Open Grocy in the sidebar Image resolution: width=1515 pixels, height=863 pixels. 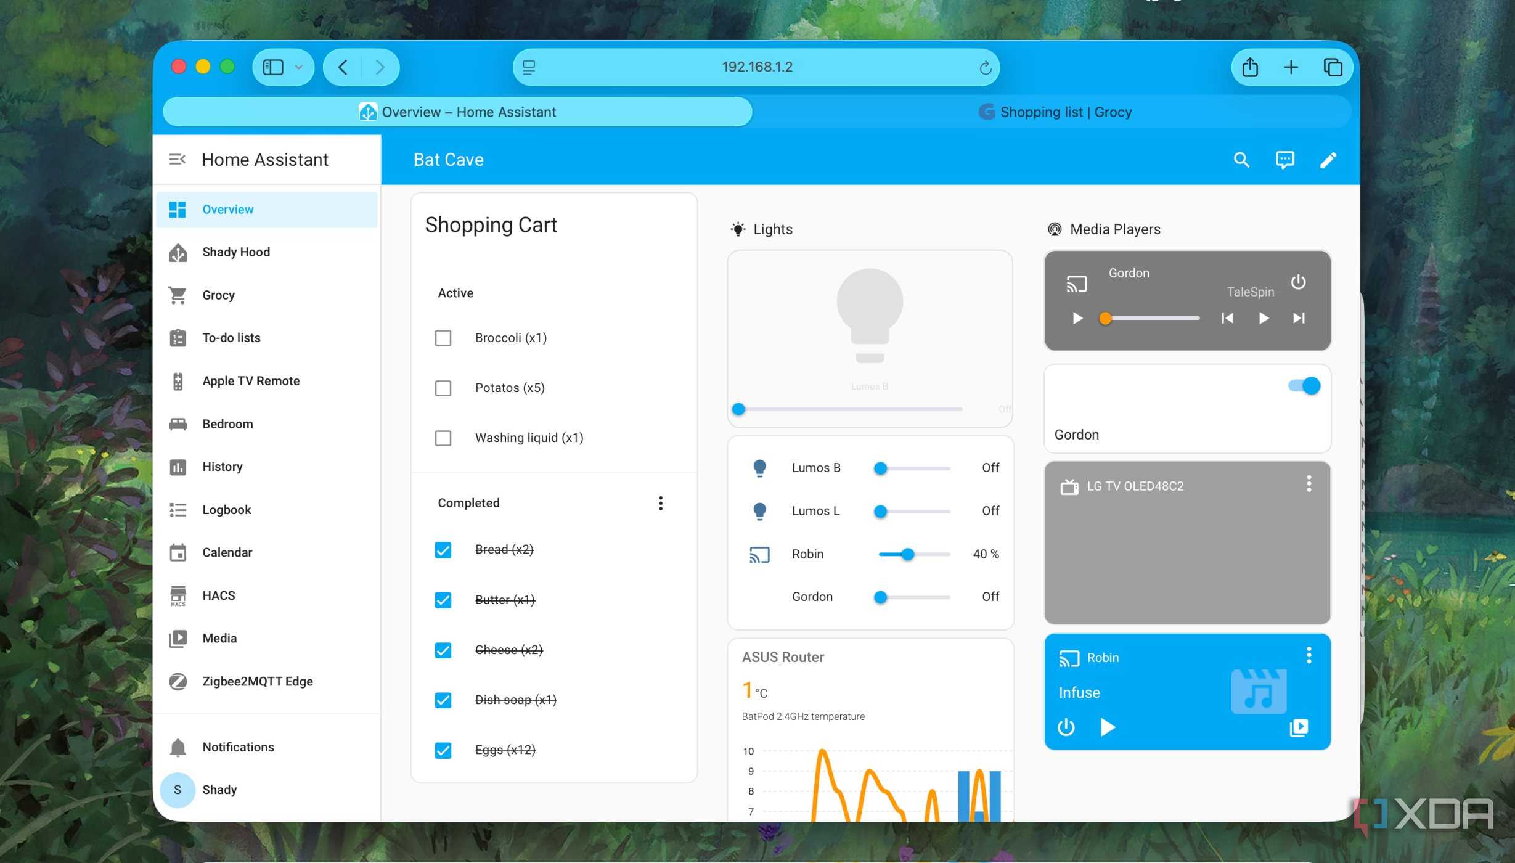tap(267, 295)
